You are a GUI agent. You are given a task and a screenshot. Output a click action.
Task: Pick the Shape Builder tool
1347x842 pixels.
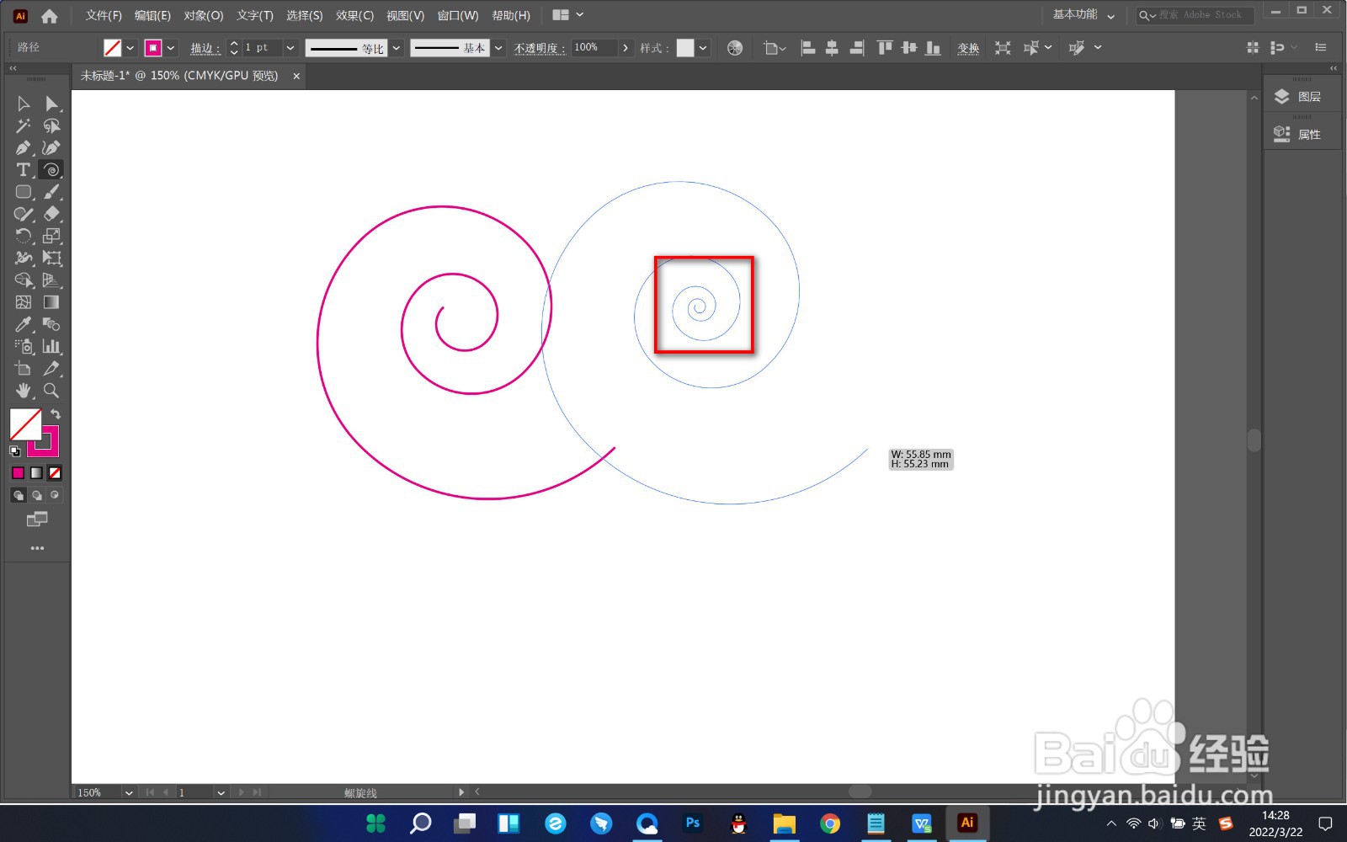coord(24,280)
